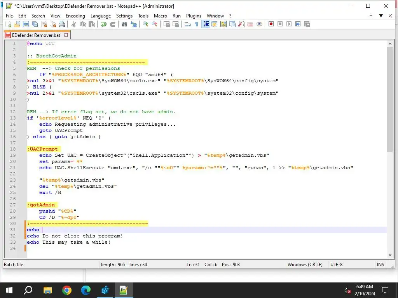Screen dimensions: 398x298
Task: Click the plus button beside the menu bar
Action: [371, 16]
